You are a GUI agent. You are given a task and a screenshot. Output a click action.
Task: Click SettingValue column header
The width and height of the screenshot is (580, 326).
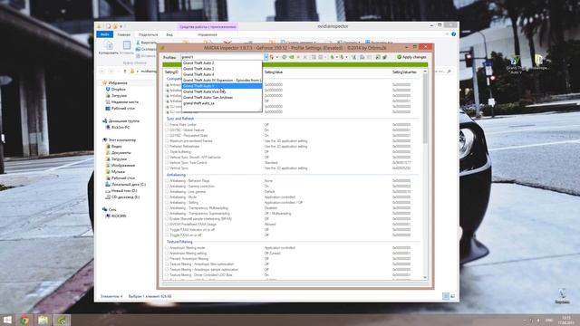tap(274, 72)
